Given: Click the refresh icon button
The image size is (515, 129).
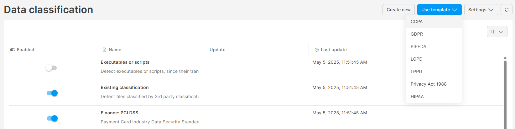Looking at the screenshot, I should 506,10.
